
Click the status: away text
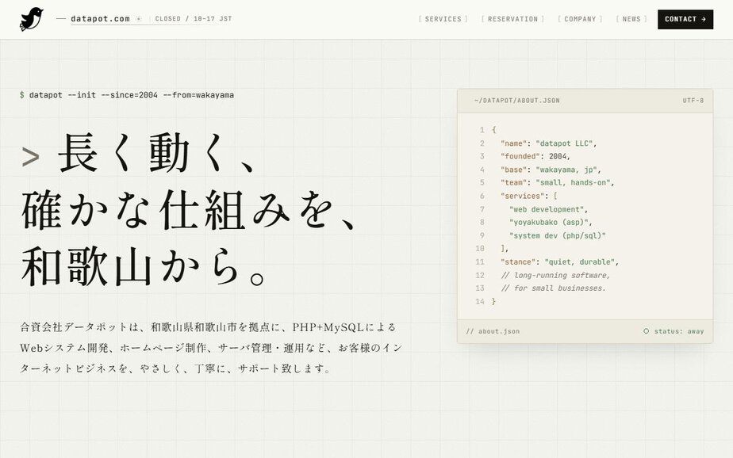[x=679, y=331]
